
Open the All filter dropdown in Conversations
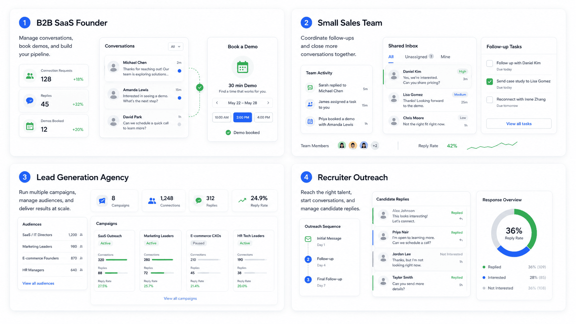(176, 46)
